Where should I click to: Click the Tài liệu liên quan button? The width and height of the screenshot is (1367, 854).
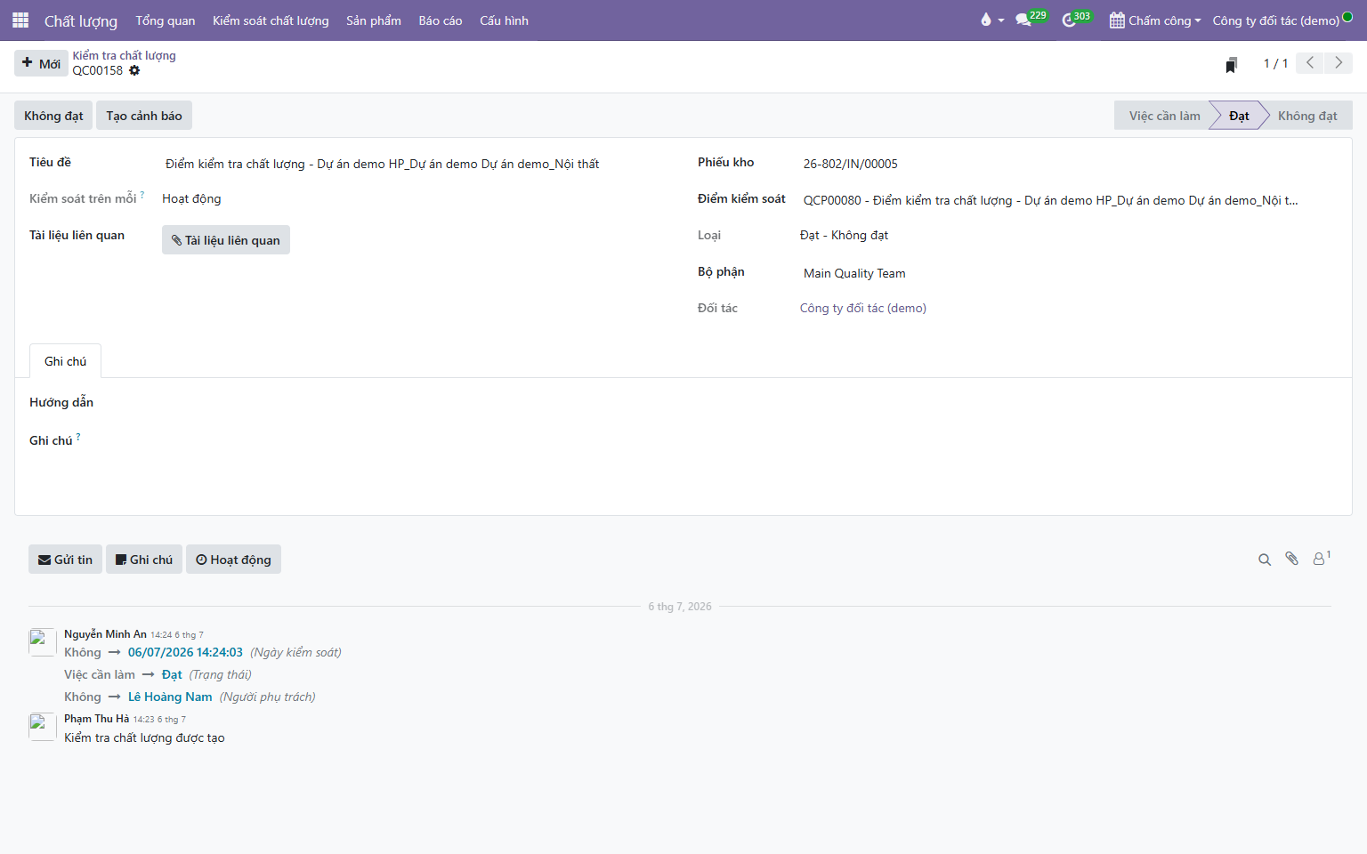pos(226,240)
